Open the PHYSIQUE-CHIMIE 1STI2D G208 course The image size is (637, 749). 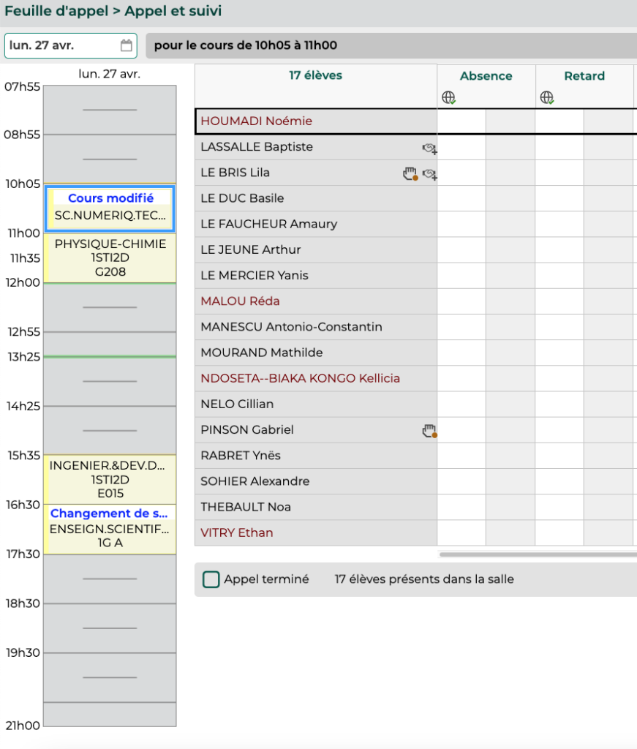110,258
